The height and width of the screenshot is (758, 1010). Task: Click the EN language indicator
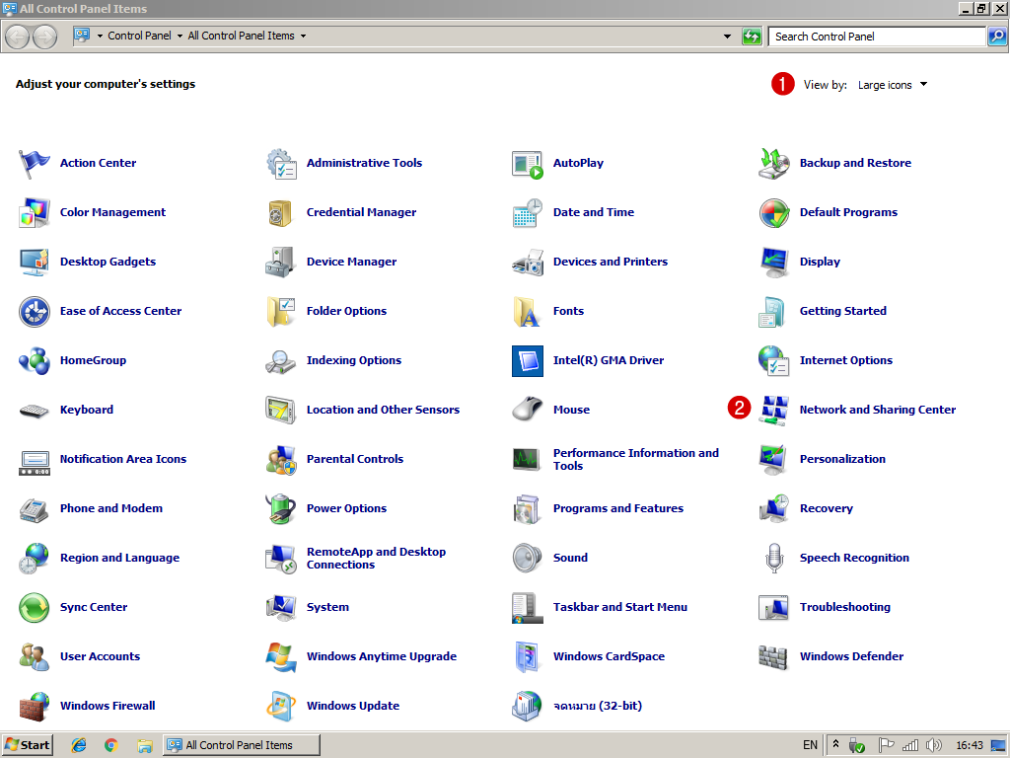click(x=810, y=745)
